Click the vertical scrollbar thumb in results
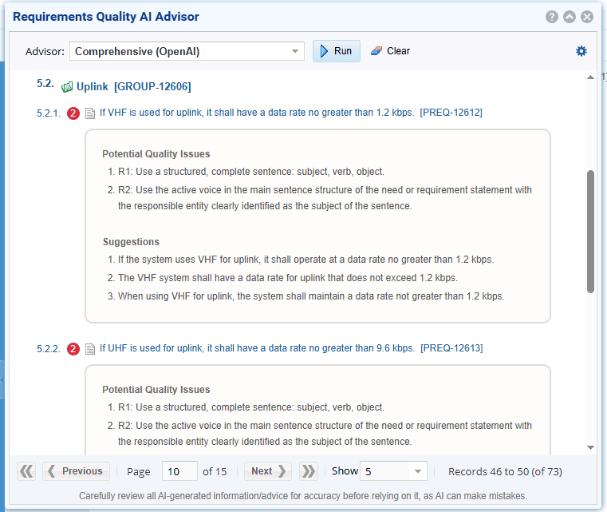Image resolution: width=607 pixels, height=512 pixels. pyautogui.click(x=590, y=231)
